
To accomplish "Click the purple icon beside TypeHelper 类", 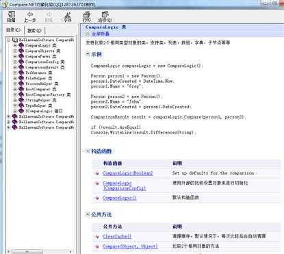I will click(21, 105).
